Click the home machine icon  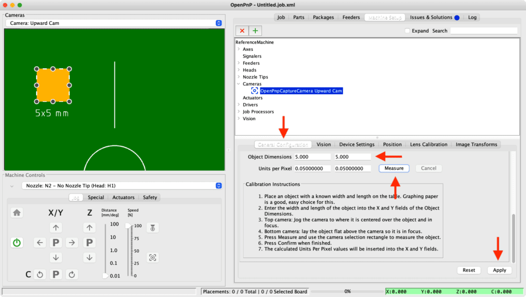[17, 213]
